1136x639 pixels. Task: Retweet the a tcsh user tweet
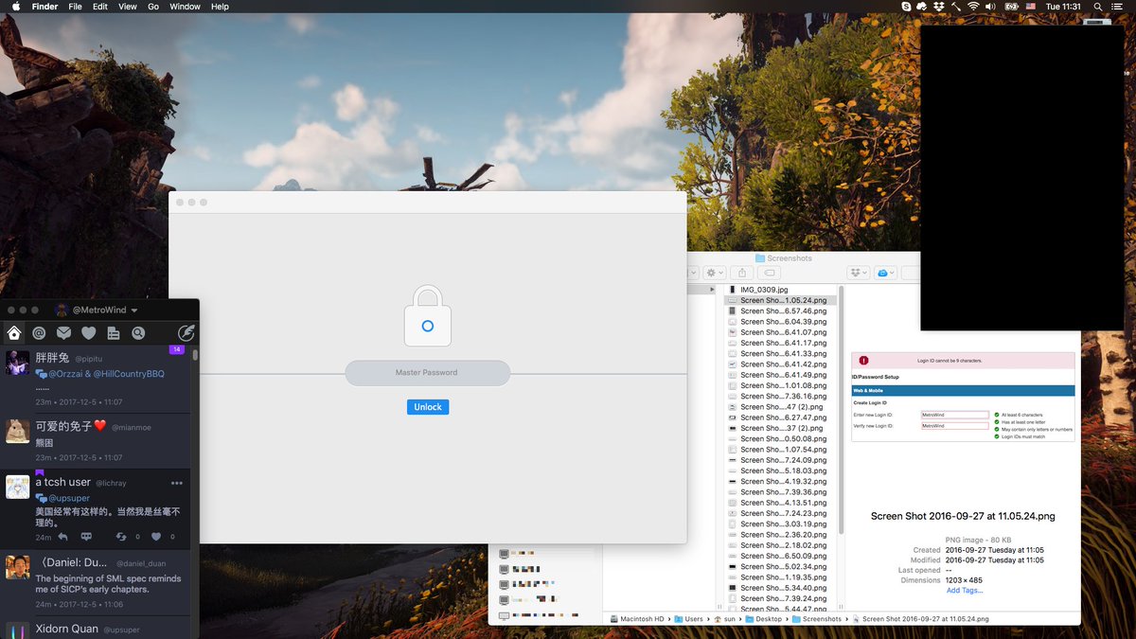121,537
